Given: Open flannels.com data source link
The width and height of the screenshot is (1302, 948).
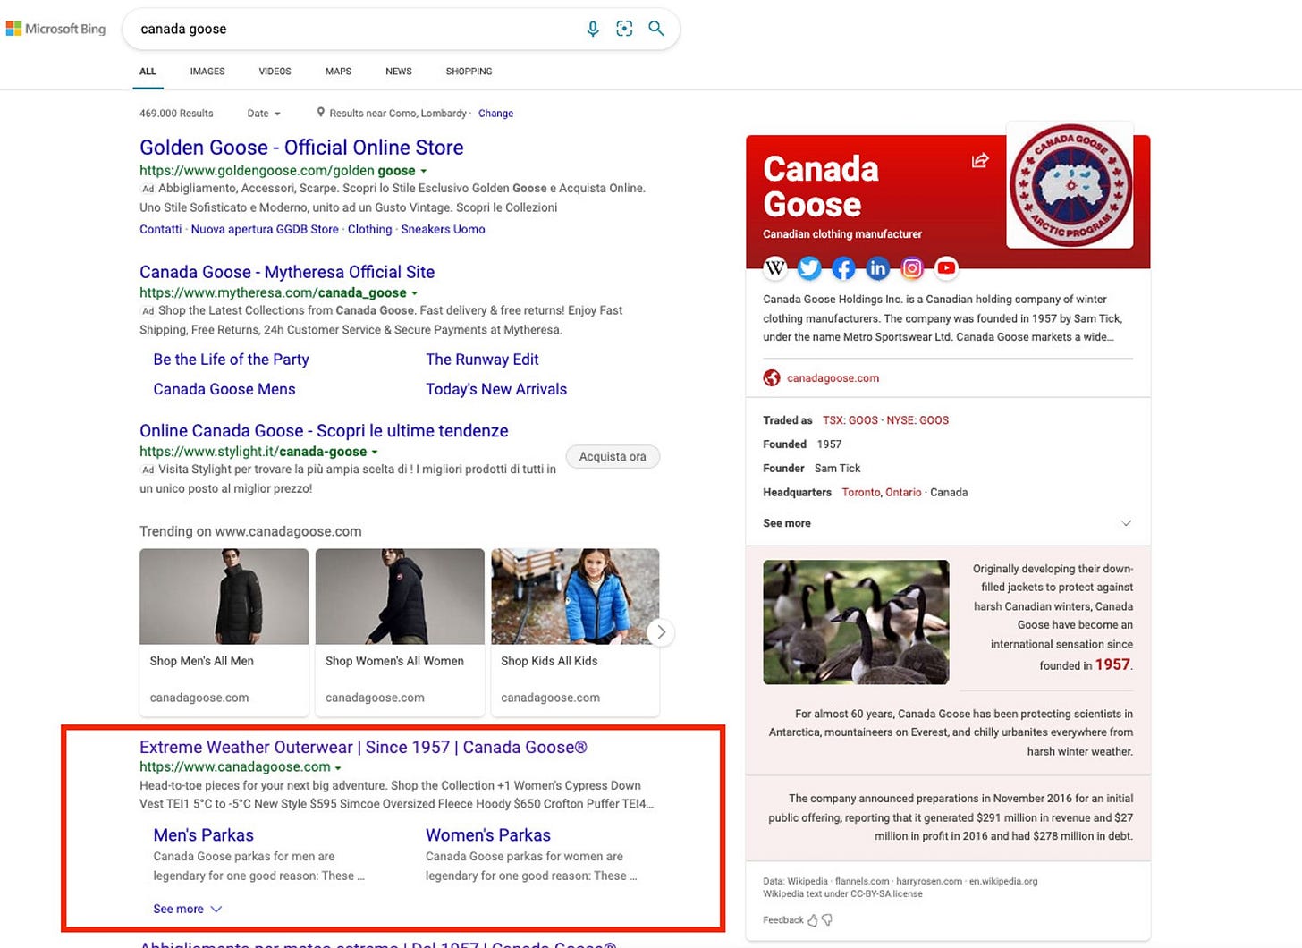Looking at the screenshot, I should pyautogui.click(x=862, y=881).
